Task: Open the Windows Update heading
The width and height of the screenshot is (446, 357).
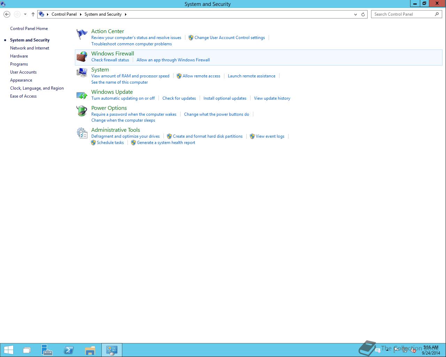Action: tap(112, 92)
